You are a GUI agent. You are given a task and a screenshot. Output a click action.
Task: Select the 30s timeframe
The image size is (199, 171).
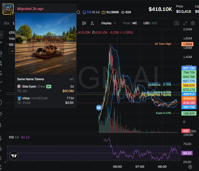click(x=6, y=23)
